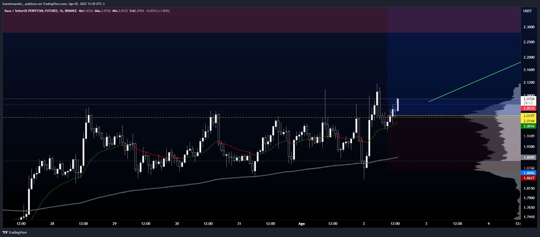Click the 29 date label on time axis
This screenshot has width=540, height=237.
(114, 224)
